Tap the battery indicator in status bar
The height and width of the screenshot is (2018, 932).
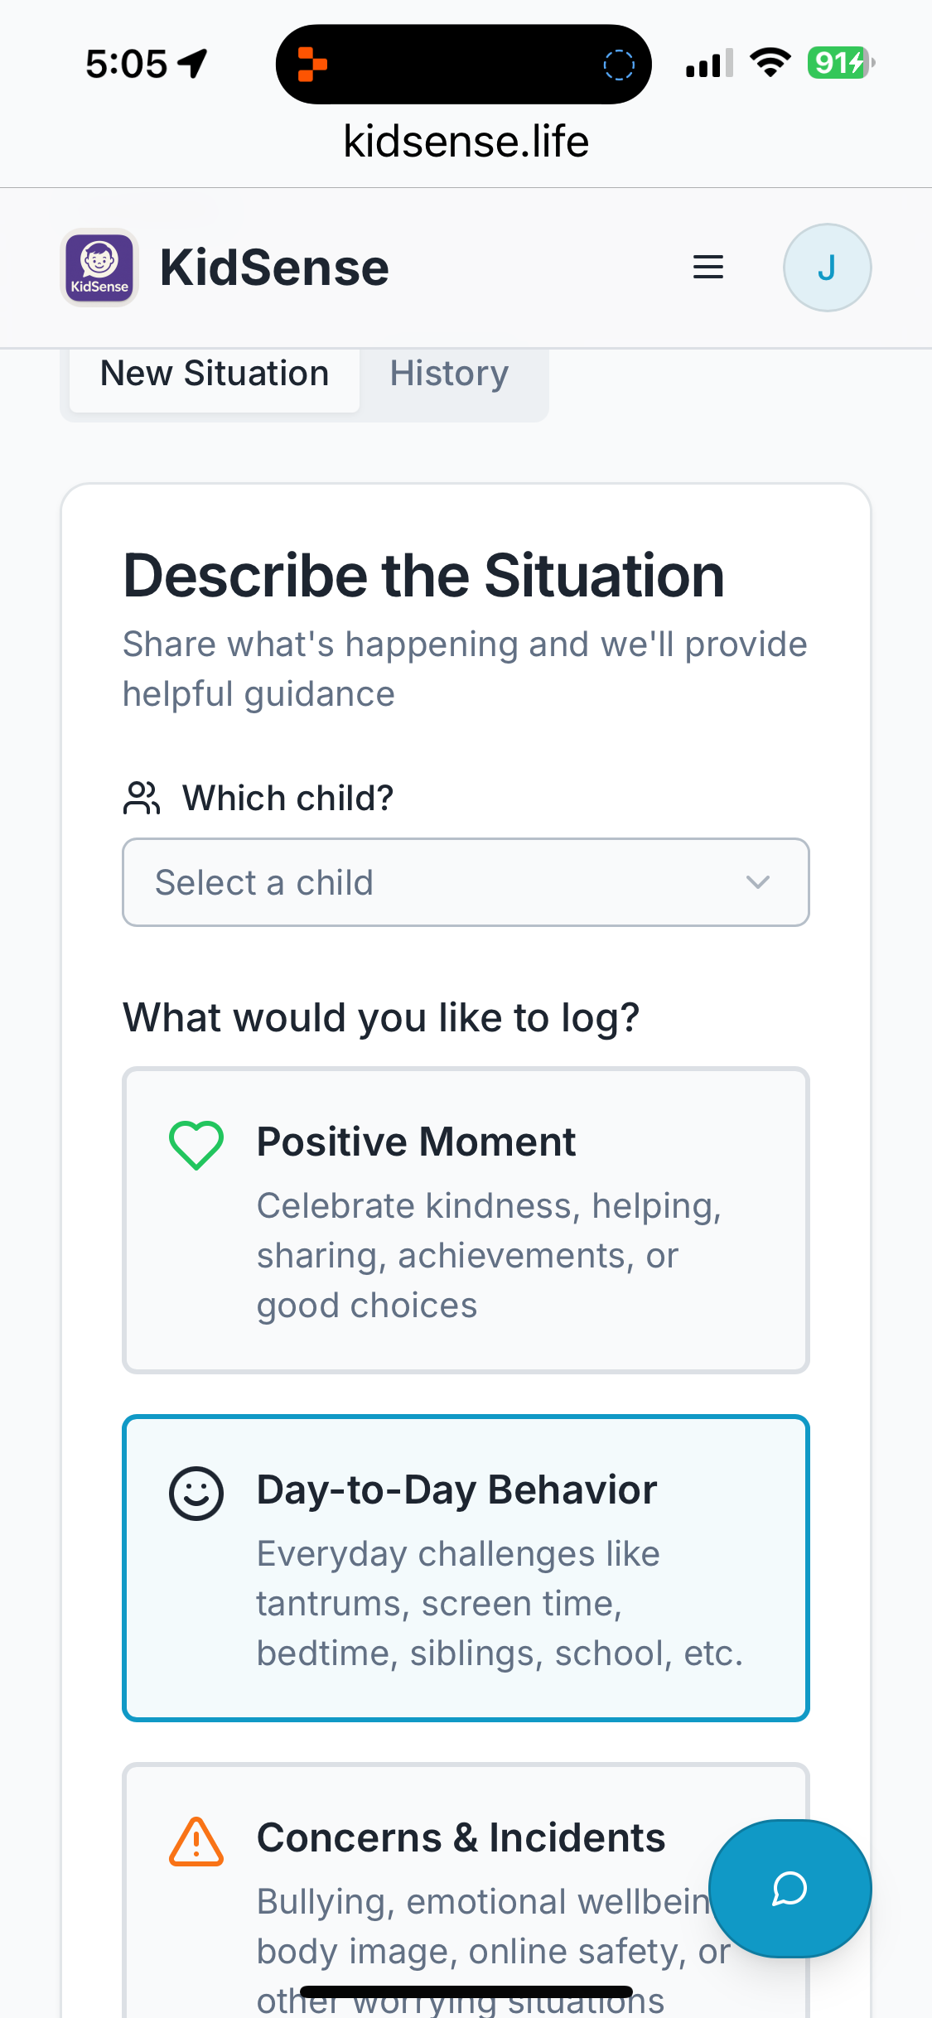point(839,63)
